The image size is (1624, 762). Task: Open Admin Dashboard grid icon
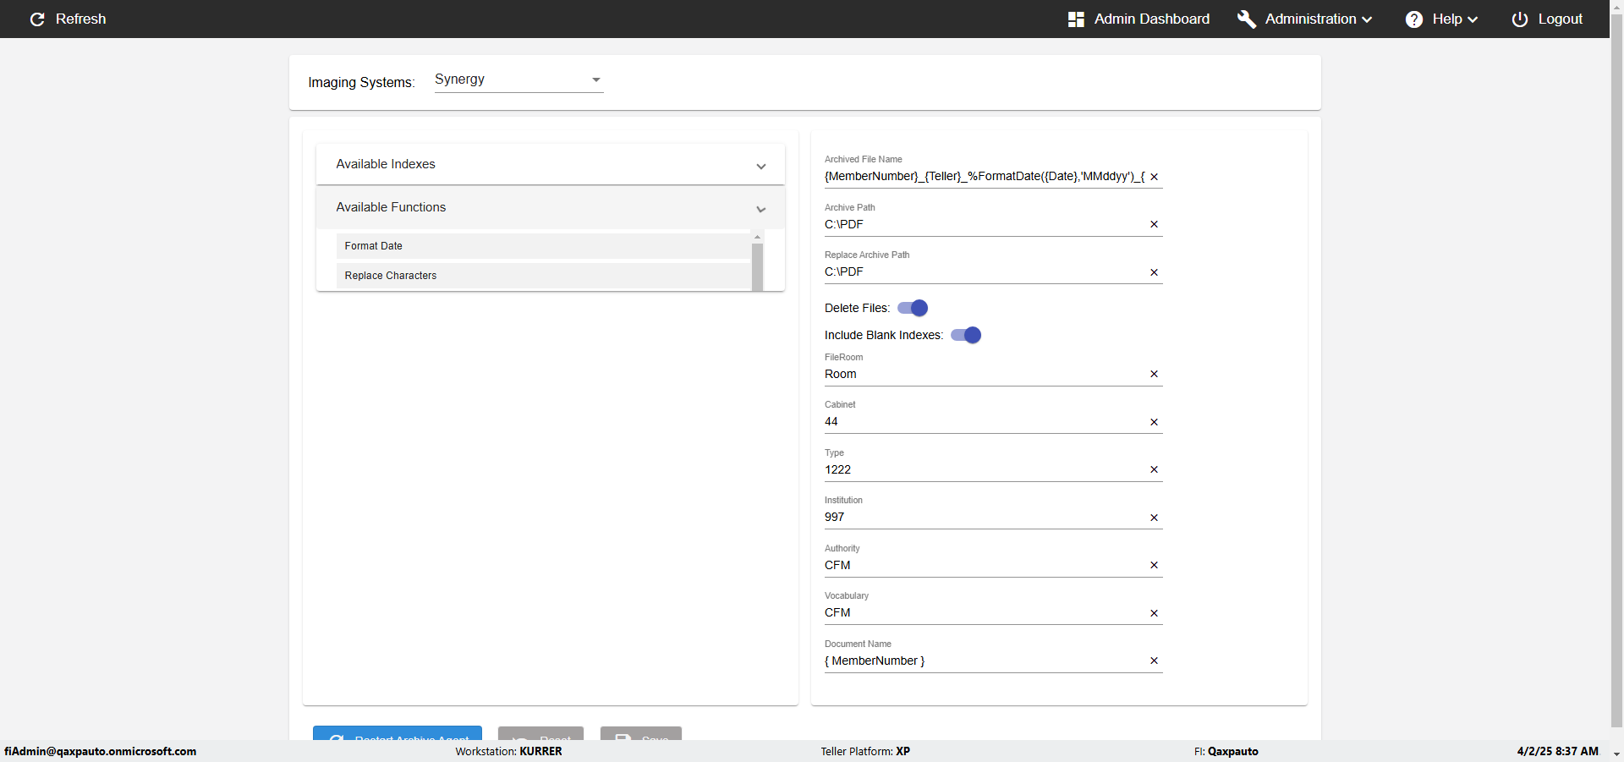tap(1076, 19)
